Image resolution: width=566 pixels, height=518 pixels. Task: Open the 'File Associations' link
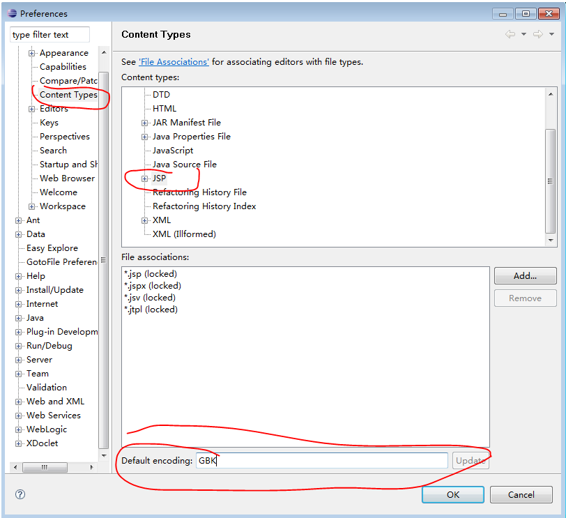click(174, 62)
